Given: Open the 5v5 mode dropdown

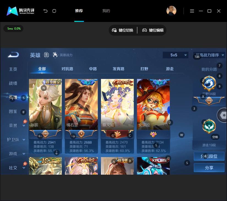Looking at the screenshot, I should 176,55.
